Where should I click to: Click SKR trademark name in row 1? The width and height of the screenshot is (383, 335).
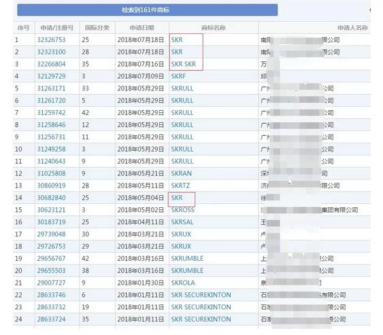177,40
